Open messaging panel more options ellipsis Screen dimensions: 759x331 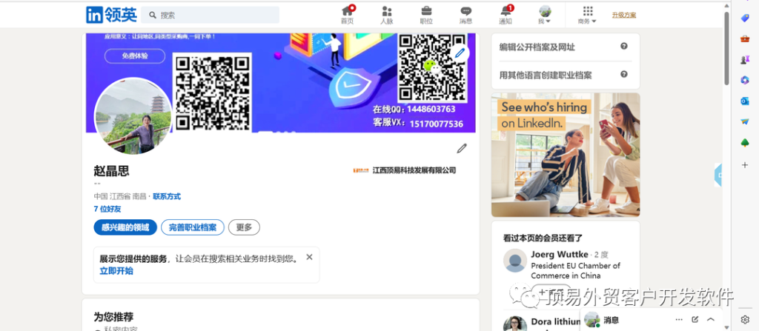(x=679, y=320)
